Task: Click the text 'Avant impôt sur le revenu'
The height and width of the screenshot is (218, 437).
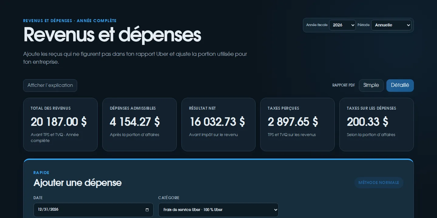Action: pos(213,135)
